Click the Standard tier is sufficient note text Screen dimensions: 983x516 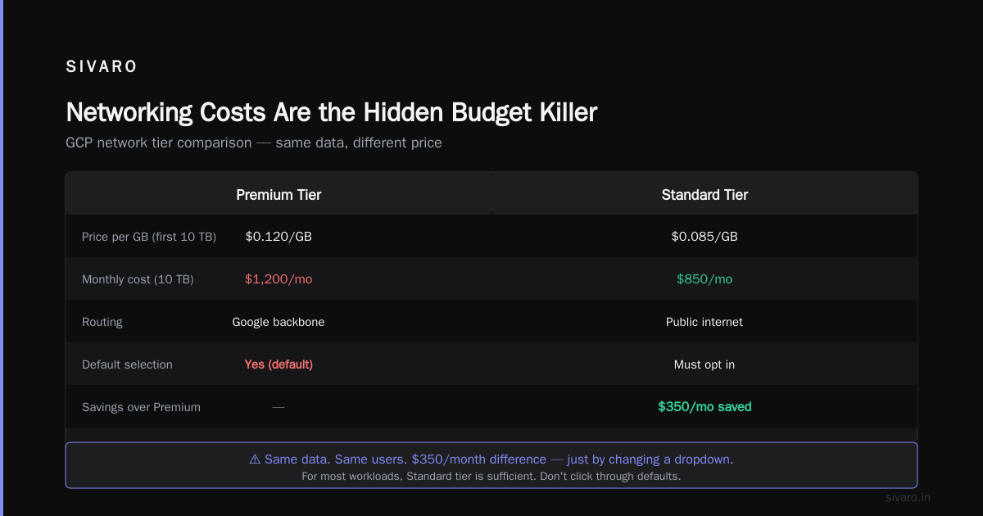[491, 476]
